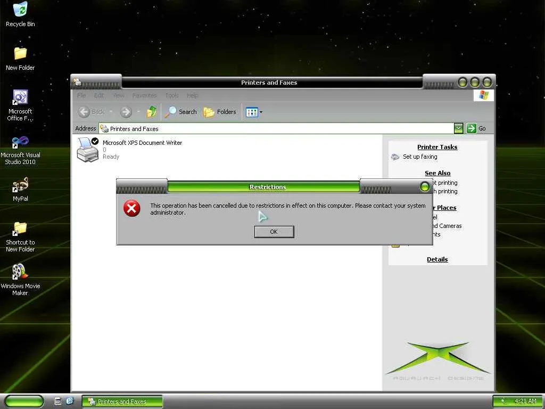Click the green Start button on taskbar
Image resolution: width=545 pixels, height=409 pixels.
point(24,402)
